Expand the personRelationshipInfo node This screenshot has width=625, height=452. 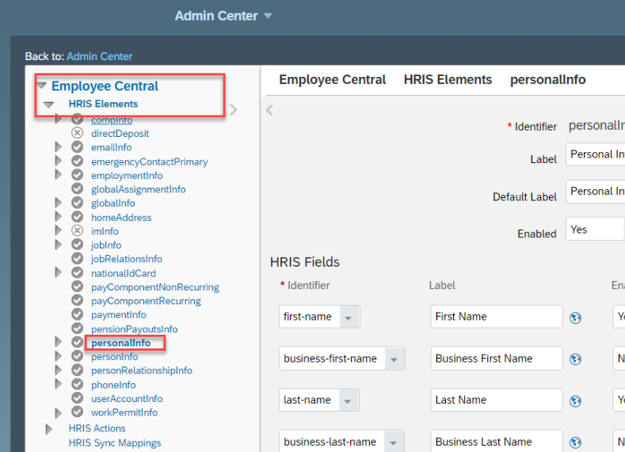pos(58,370)
